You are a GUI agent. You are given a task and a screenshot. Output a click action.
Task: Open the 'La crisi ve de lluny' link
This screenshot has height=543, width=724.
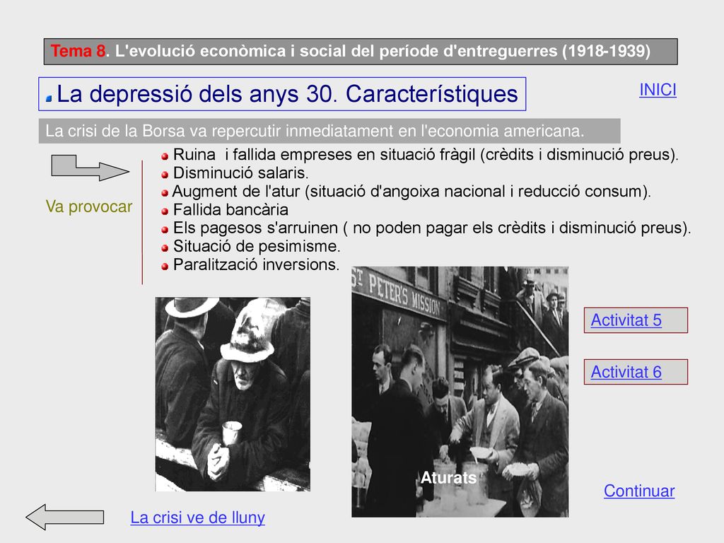pos(198,518)
